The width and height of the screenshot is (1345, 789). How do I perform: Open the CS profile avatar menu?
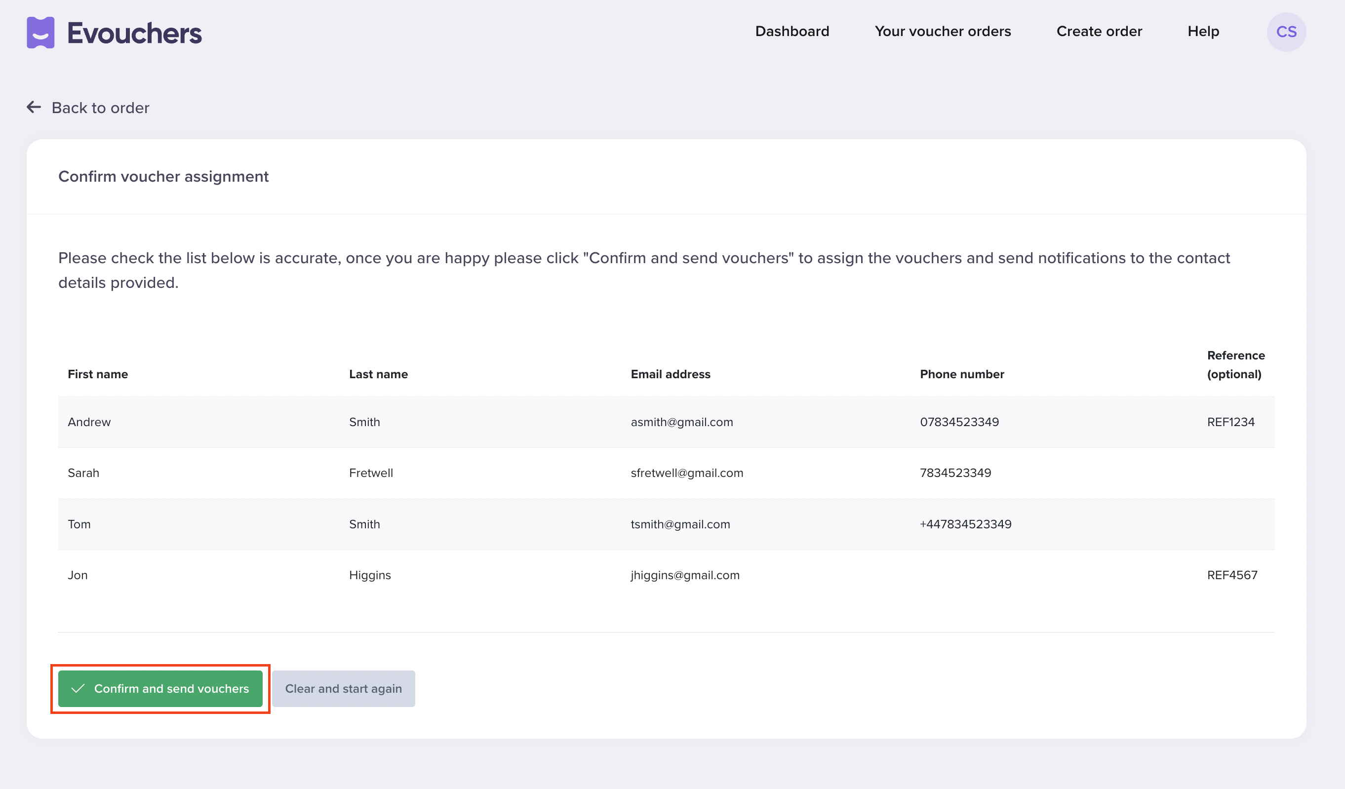[1286, 32]
